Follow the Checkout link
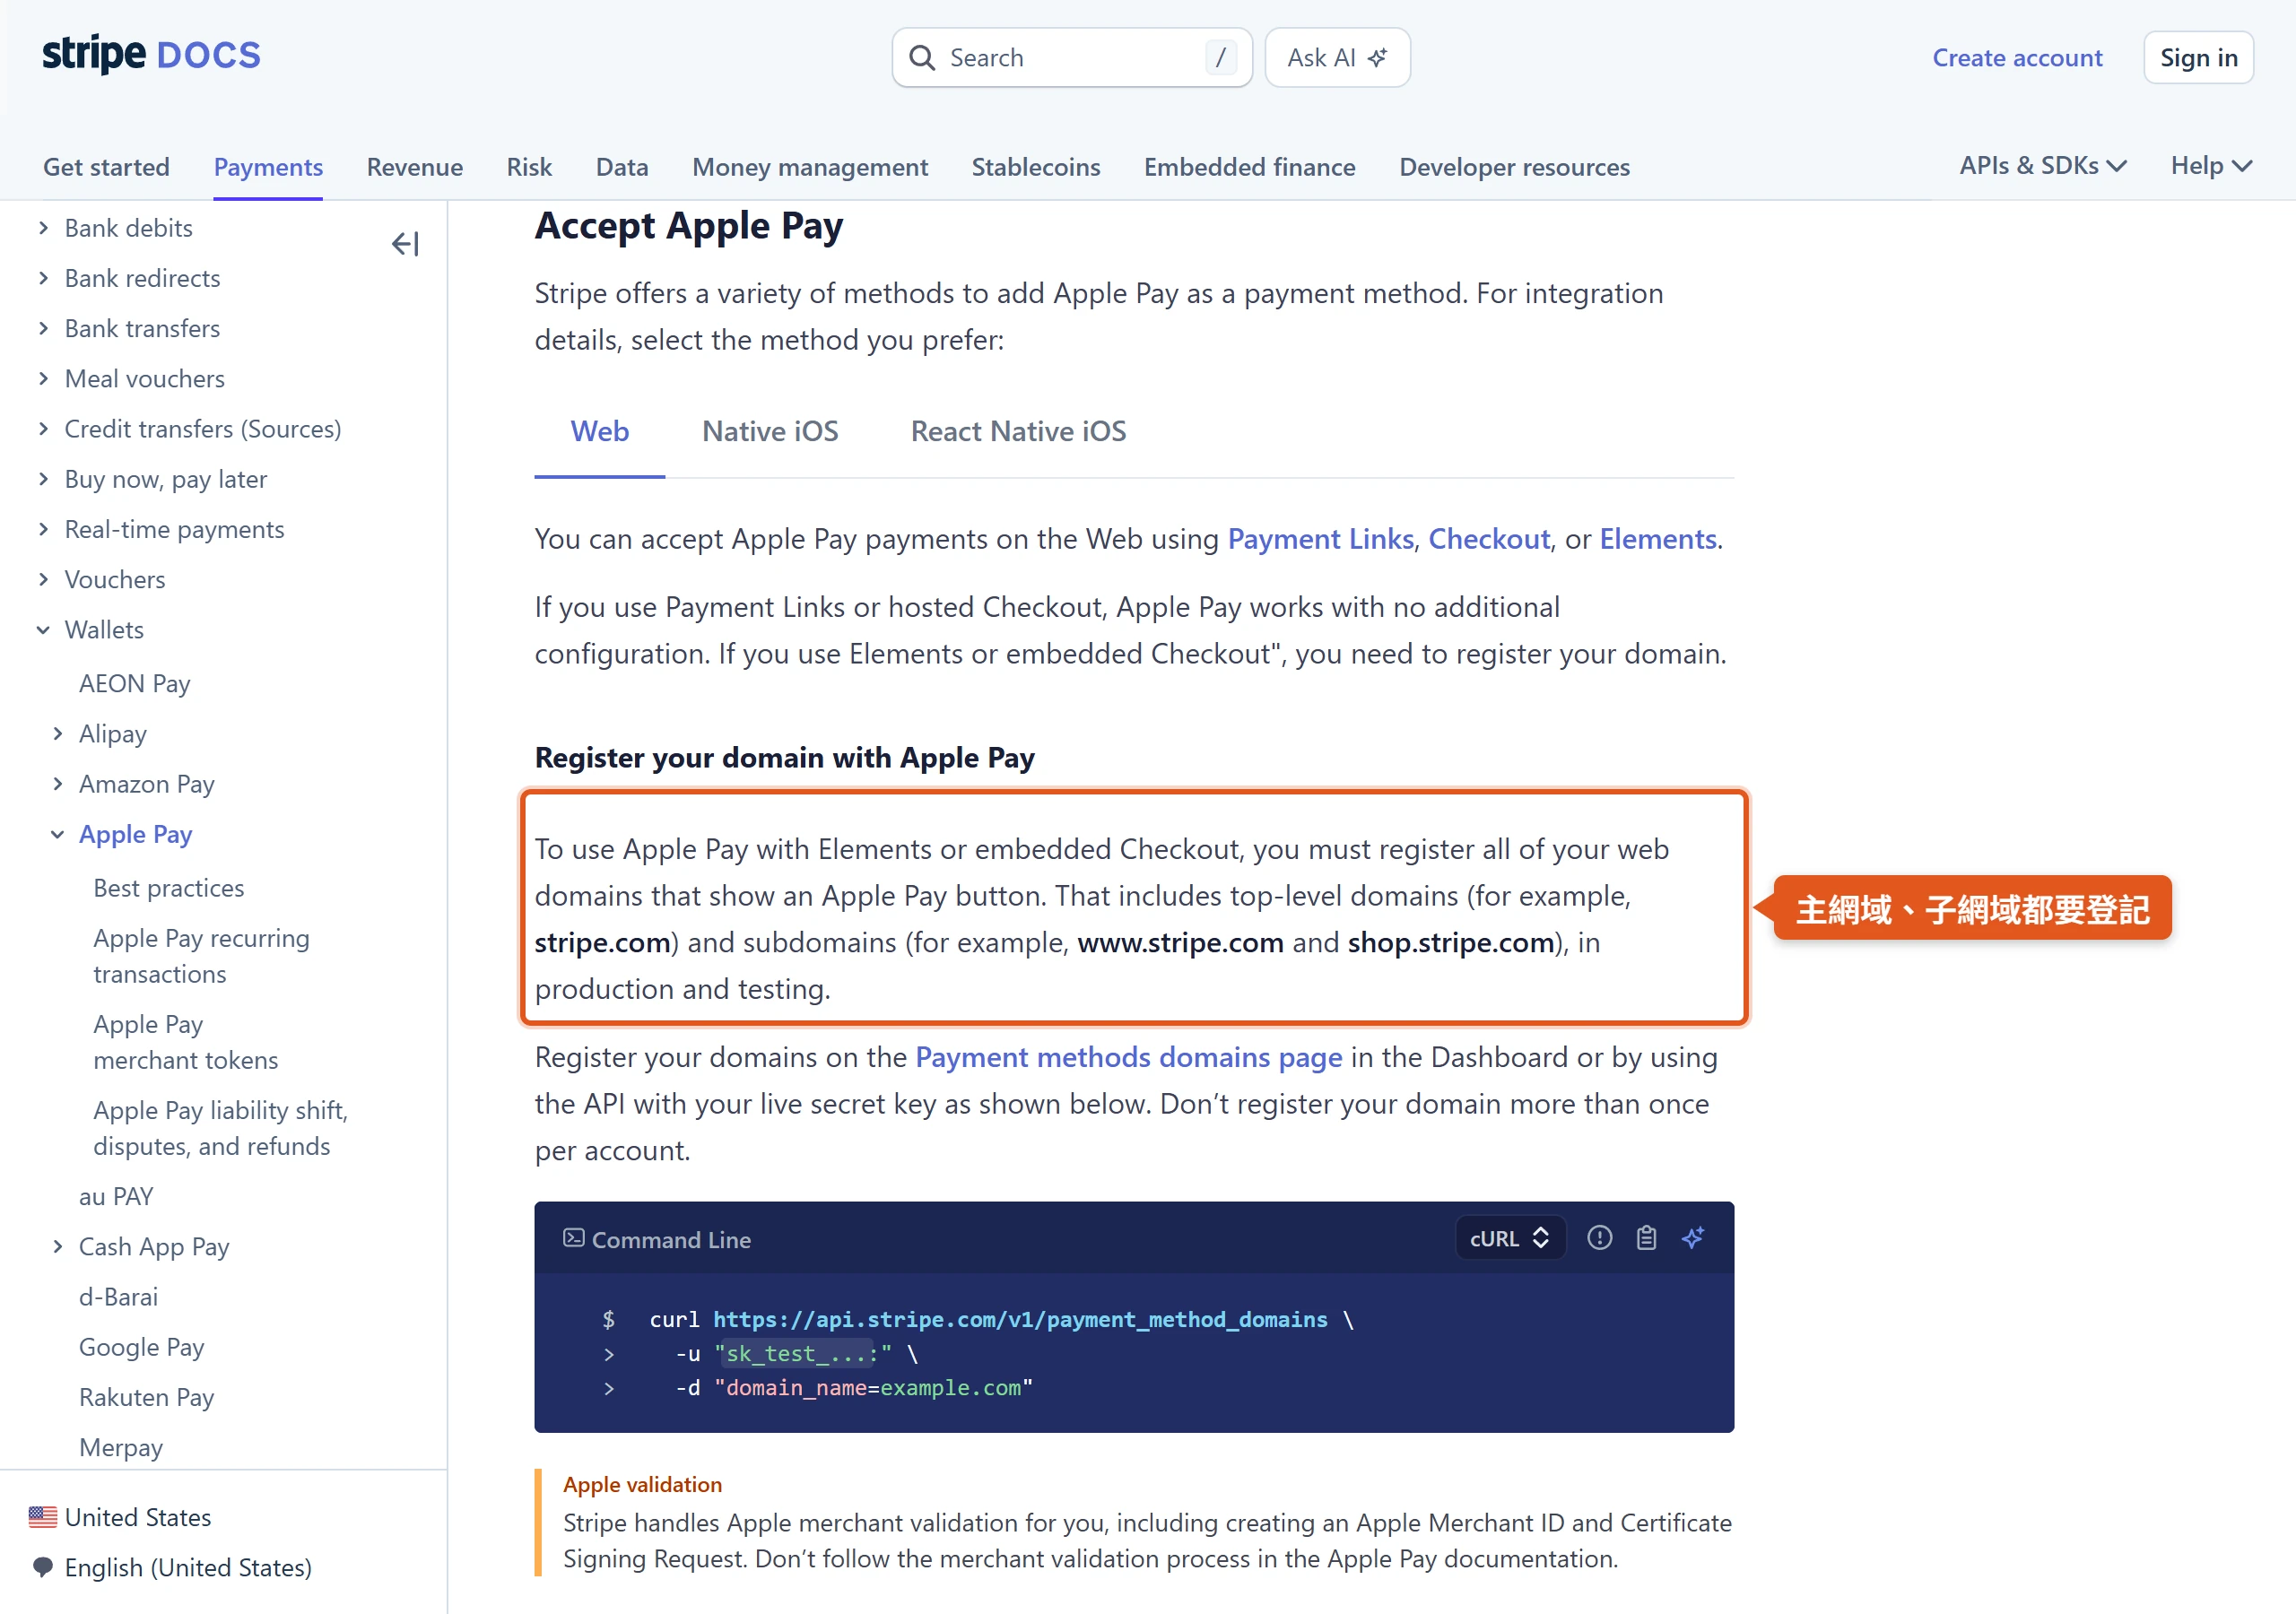 (x=1489, y=540)
